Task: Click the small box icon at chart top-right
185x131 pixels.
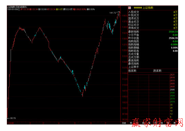Action: (119, 7)
